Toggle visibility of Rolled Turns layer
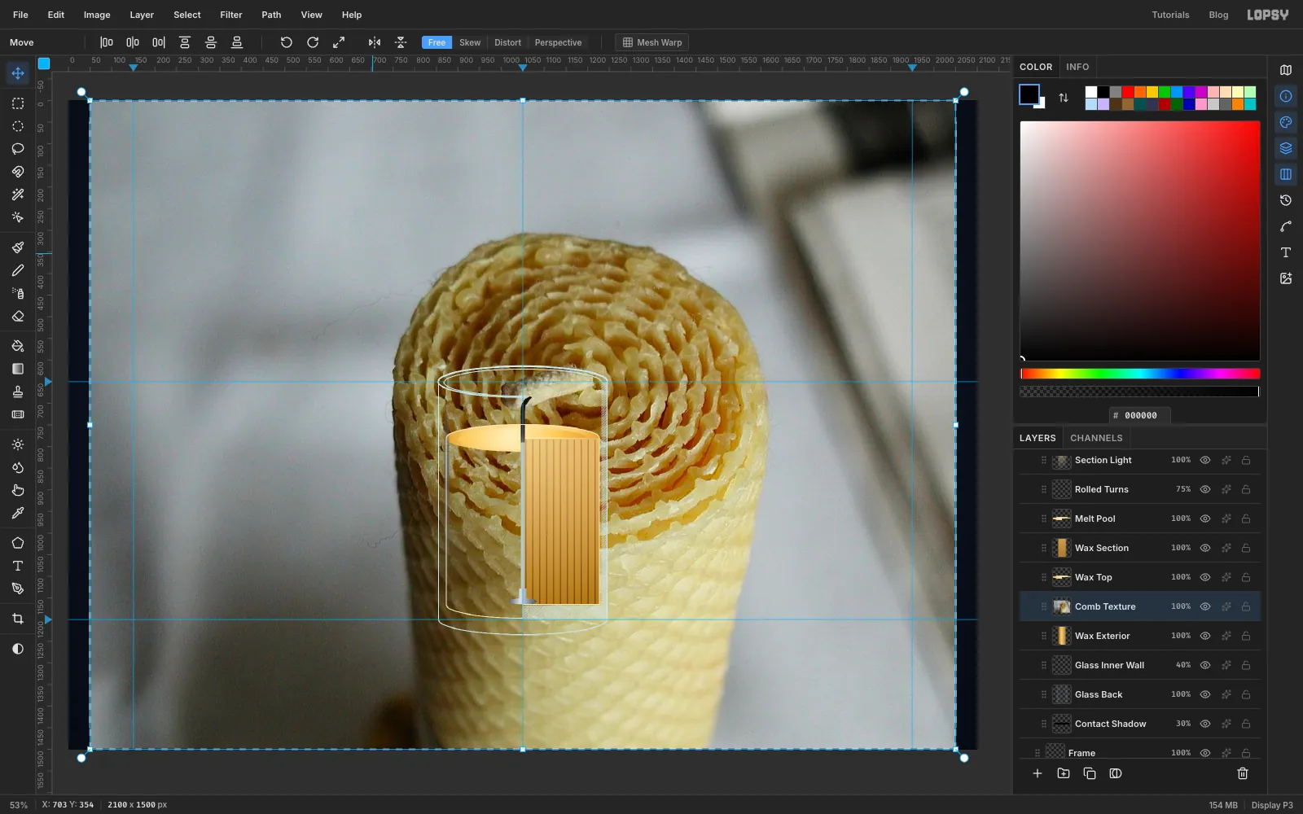 (x=1205, y=489)
